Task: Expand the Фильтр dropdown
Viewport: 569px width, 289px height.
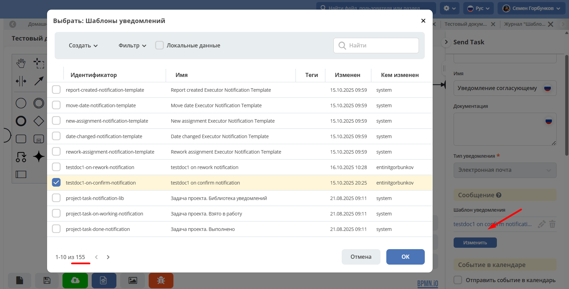Action: tap(132, 46)
